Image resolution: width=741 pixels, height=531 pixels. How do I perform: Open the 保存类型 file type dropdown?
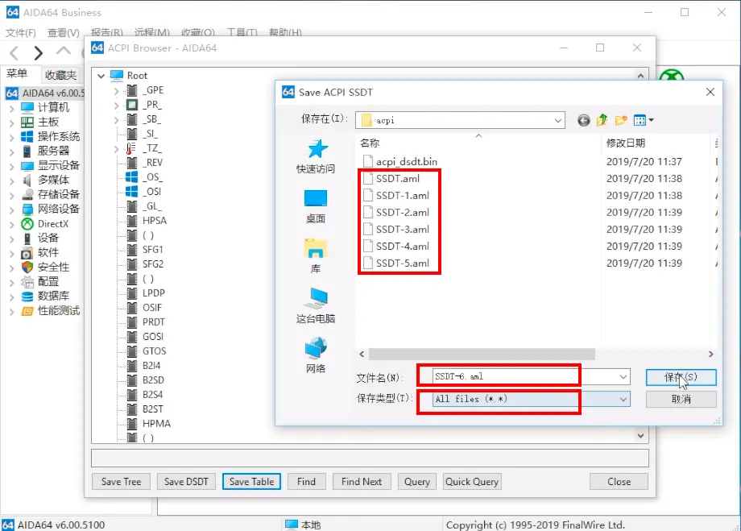point(623,400)
